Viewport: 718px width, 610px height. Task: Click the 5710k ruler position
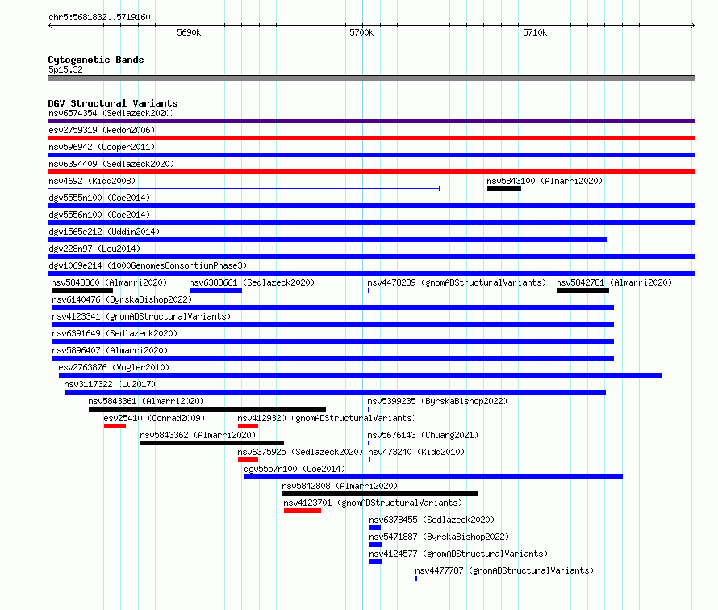pyautogui.click(x=535, y=32)
